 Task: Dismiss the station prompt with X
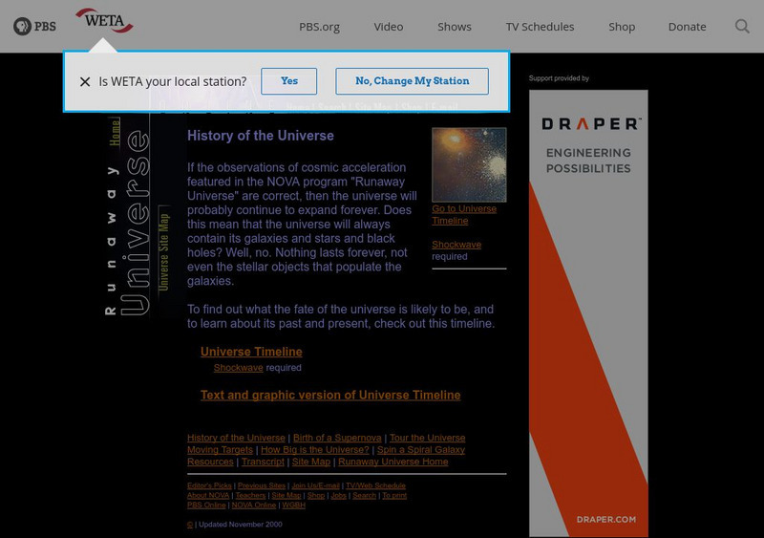tap(85, 81)
